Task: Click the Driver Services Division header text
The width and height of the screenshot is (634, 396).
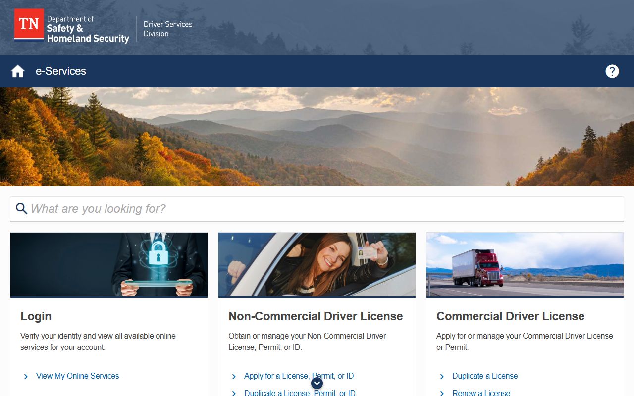Action: point(168,29)
